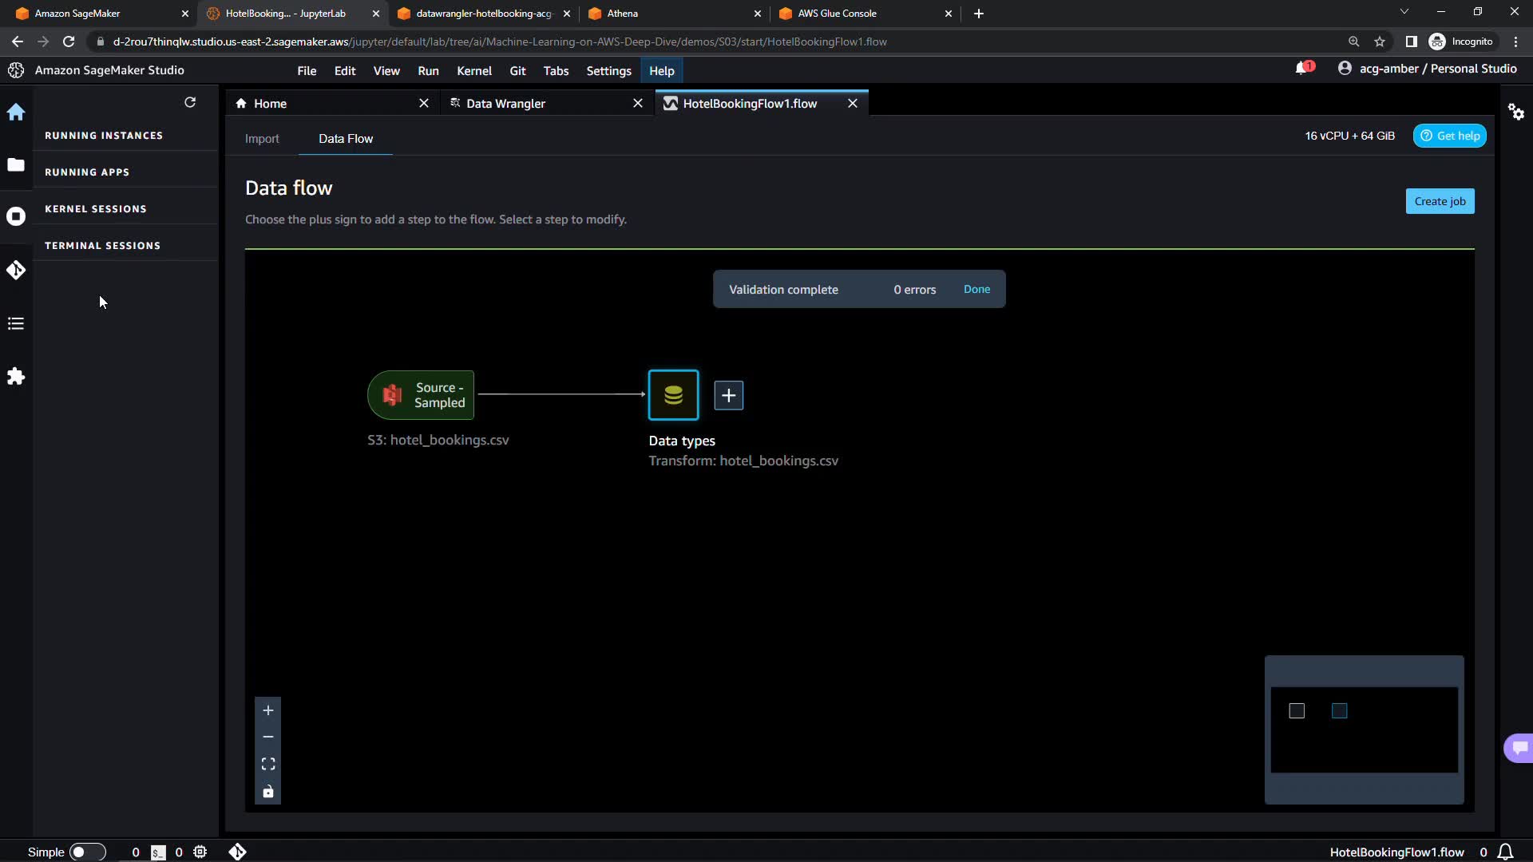Screen dimensions: 1533x862
Task: Open the Git sidebar icon
Action: (16, 271)
